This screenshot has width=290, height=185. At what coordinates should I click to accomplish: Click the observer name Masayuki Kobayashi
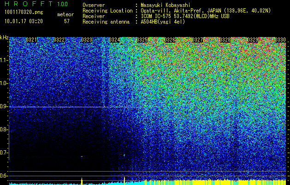[x=166, y=5]
